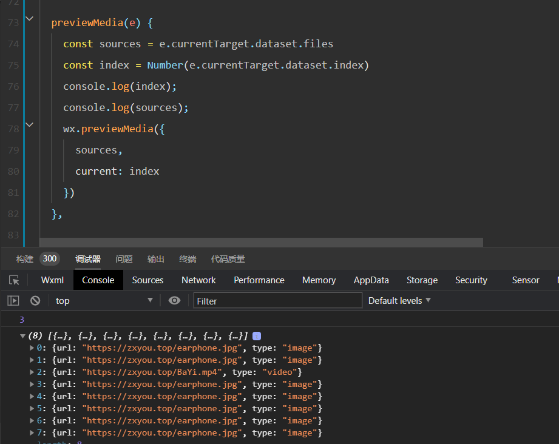The height and width of the screenshot is (444, 559).
Task: Switch to the 问题 panel tab
Action: pos(124,259)
